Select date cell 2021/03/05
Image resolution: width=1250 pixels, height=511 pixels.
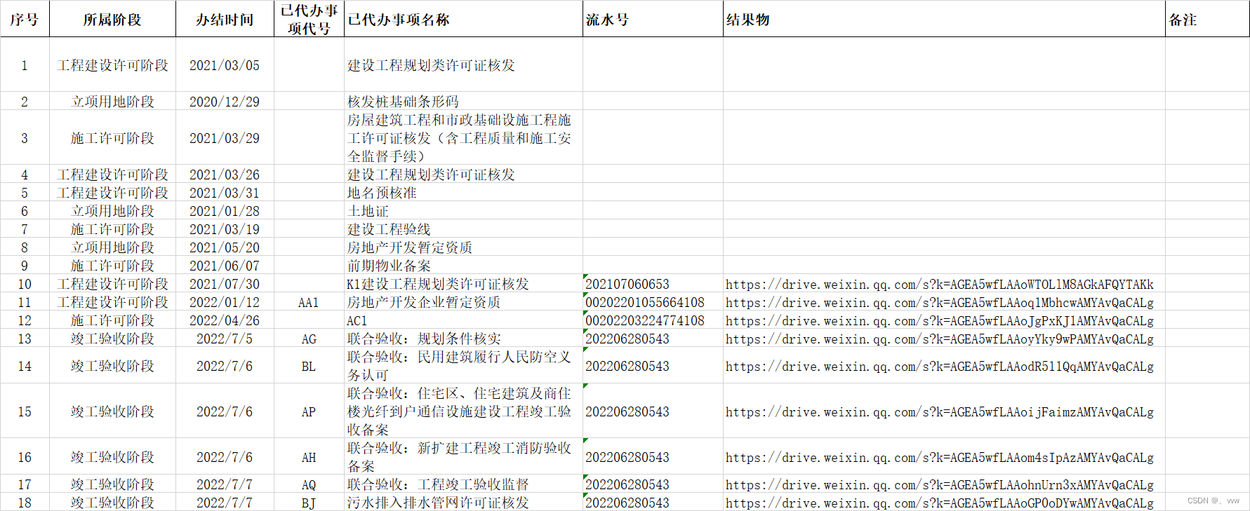click(225, 64)
